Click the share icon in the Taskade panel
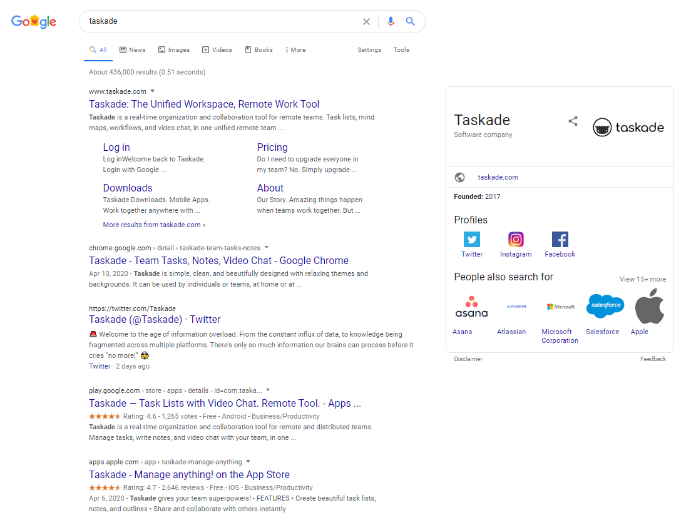The image size is (691, 525). [x=573, y=121]
